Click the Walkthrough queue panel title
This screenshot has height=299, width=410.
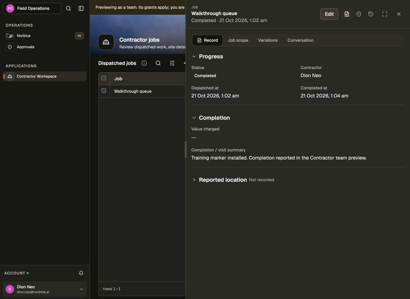[x=214, y=13]
